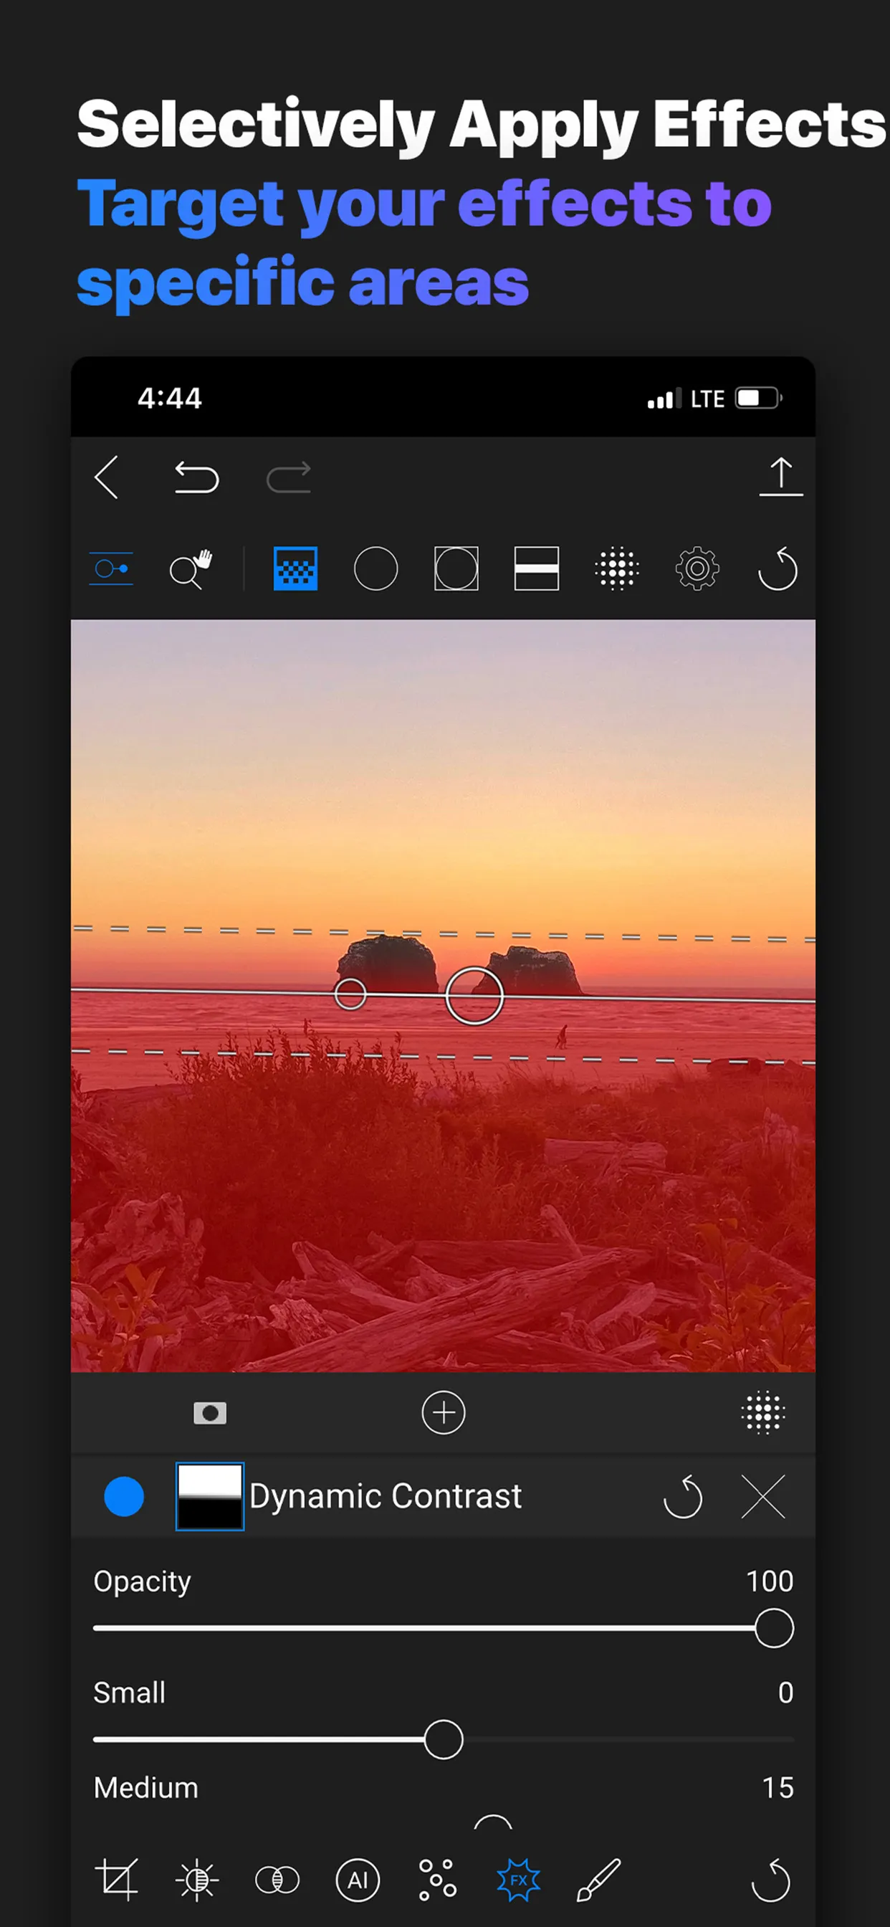Undo the last edit
The height and width of the screenshot is (1927, 890).
point(196,478)
